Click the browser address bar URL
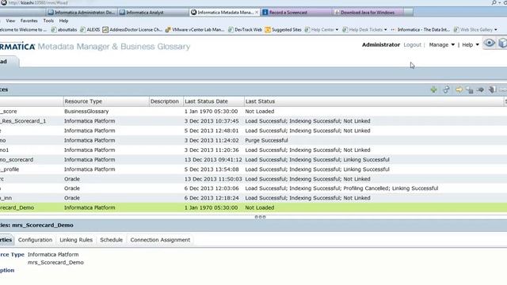 tap(38, 3)
